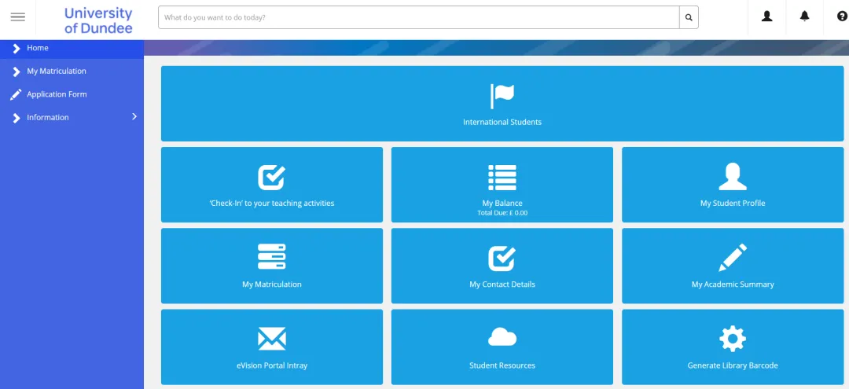Open the Student Resources label

pyautogui.click(x=502, y=365)
